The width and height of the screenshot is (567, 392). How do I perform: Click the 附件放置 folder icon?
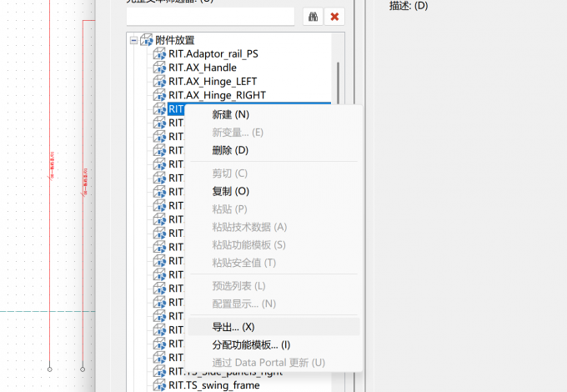click(x=147, y=40)
